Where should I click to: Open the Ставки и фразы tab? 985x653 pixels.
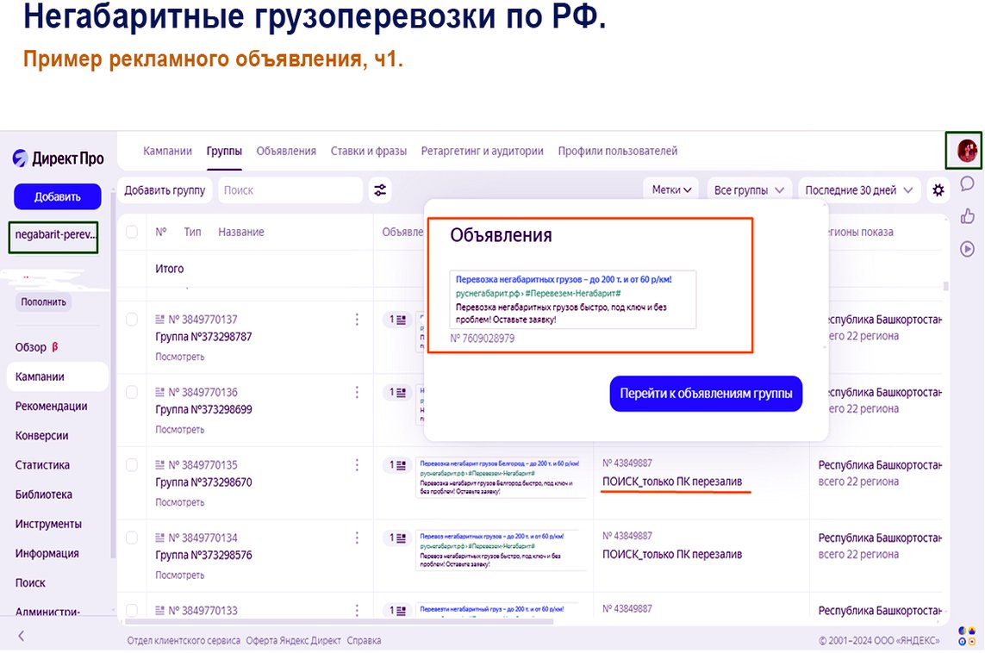(368, 151)
